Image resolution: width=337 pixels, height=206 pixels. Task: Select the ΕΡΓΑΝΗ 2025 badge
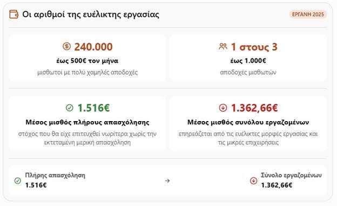pyautogui.click(x=308, y=14)
